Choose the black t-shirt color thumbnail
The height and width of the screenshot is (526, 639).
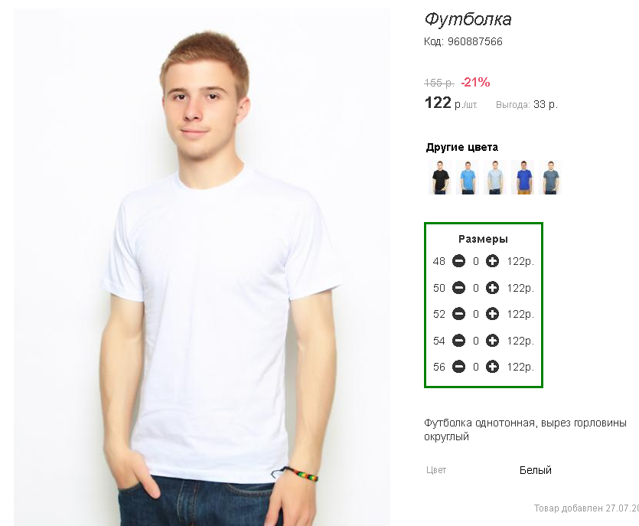[x=440, y=178]
